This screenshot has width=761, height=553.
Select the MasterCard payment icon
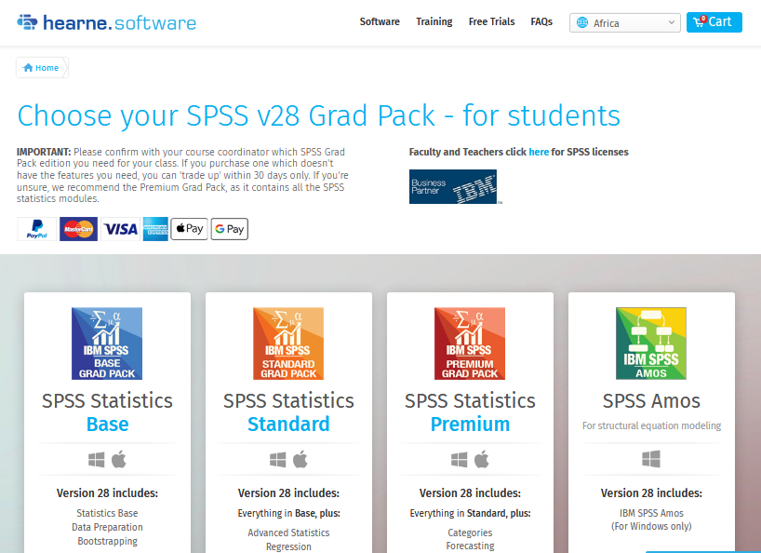tap(78, 228)
